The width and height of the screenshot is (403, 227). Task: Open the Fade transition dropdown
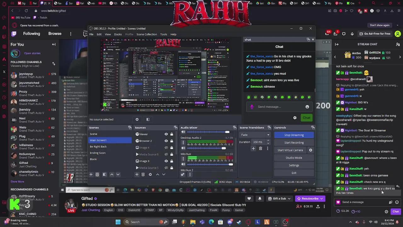tap(255, 135)
